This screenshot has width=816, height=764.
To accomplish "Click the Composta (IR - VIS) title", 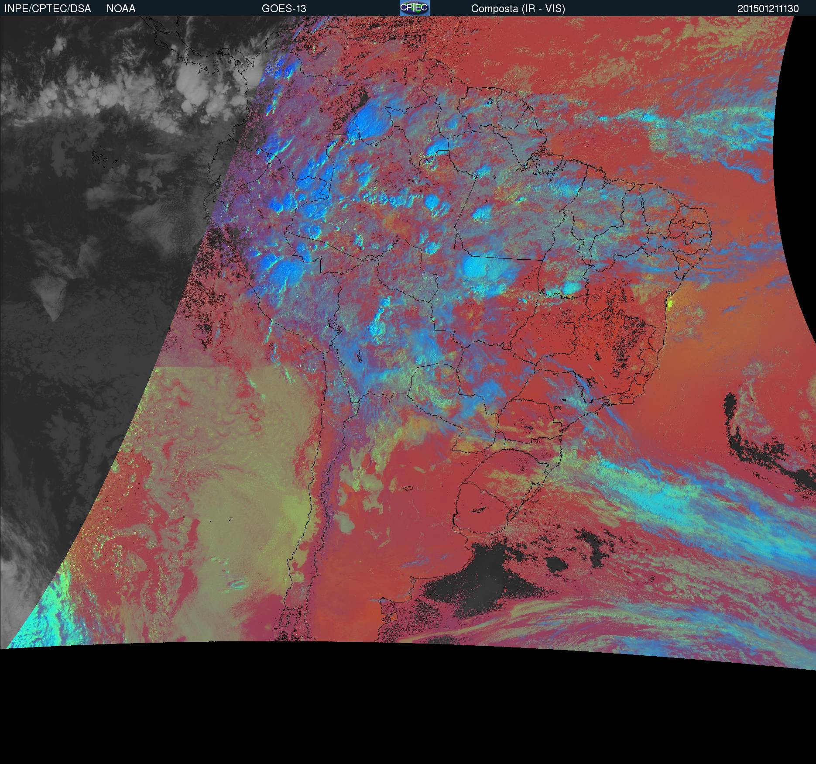I will (x=518, y=9).
